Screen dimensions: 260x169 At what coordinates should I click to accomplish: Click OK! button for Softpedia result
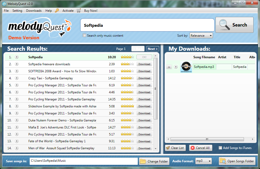click(144, 57)
